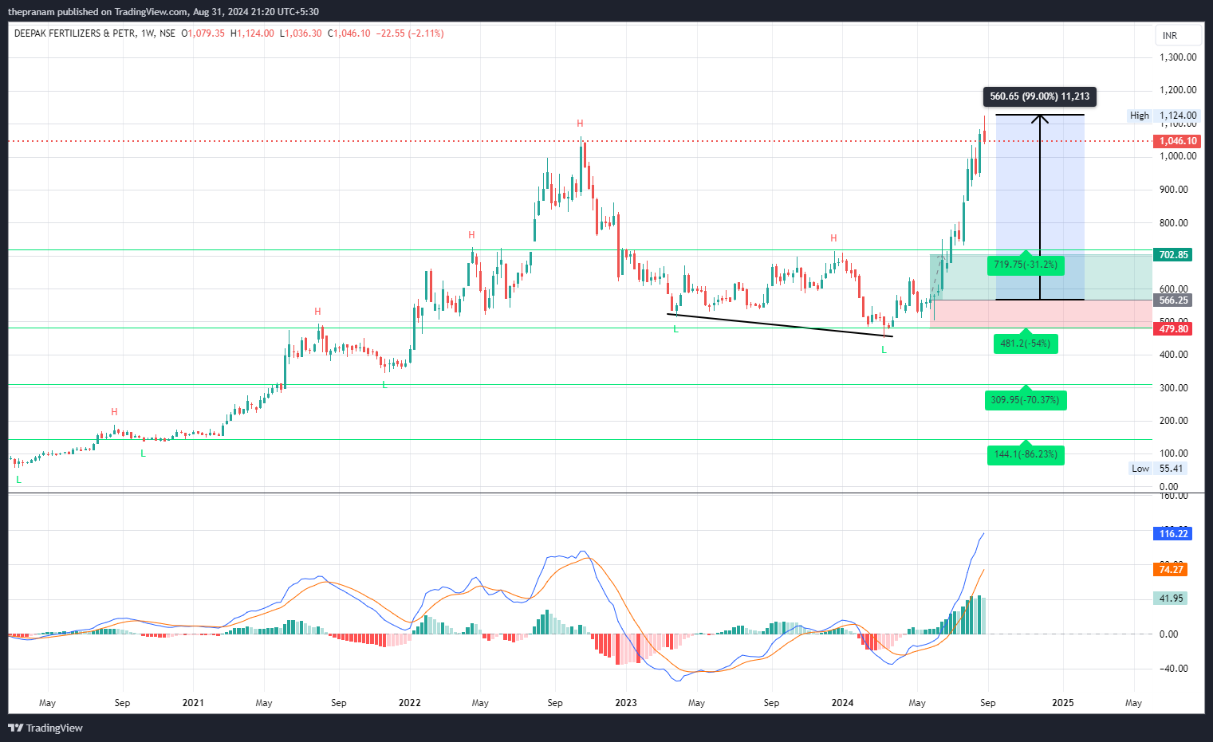Click the 41.95 histogram value label

click(x=1171, y=599)
